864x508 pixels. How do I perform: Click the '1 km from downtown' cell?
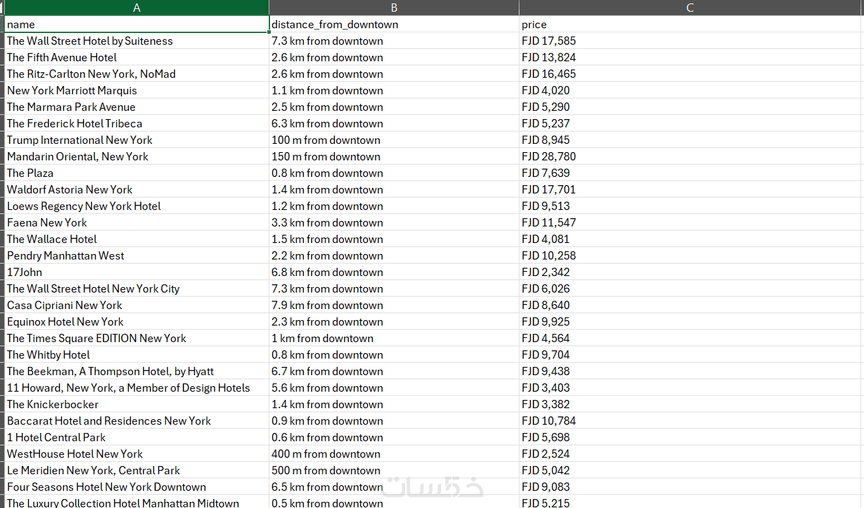click(394, 338)
